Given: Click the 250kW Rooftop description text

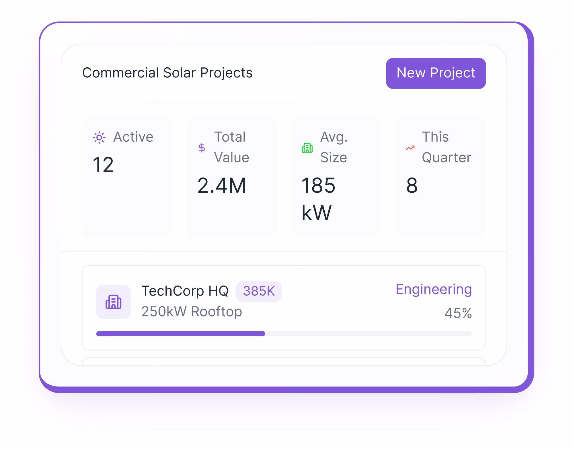Looking at the screenshot, I should 192,312.
